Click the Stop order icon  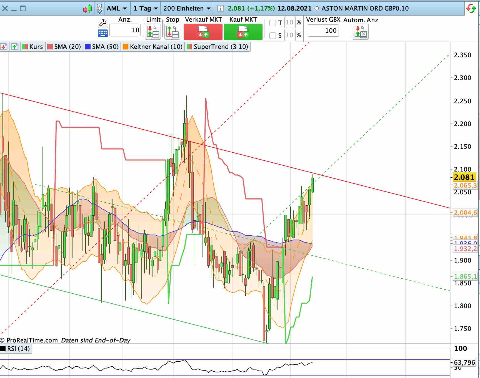tap(172, 32)
